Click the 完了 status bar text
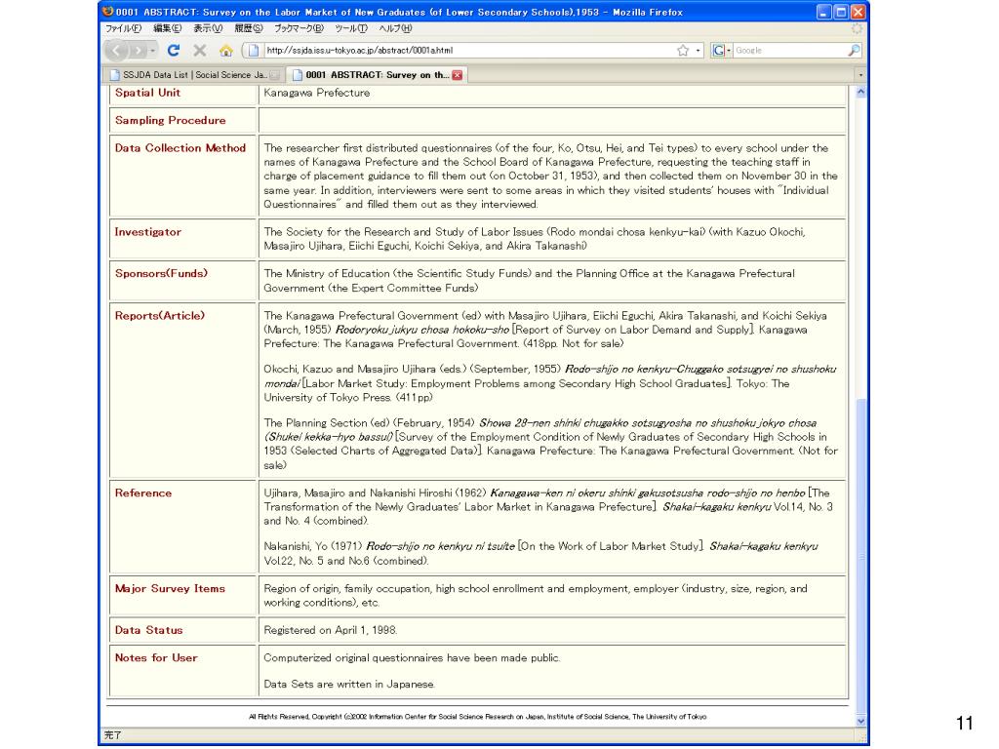Screen dimensions: 999x749 tap(113, 735)
